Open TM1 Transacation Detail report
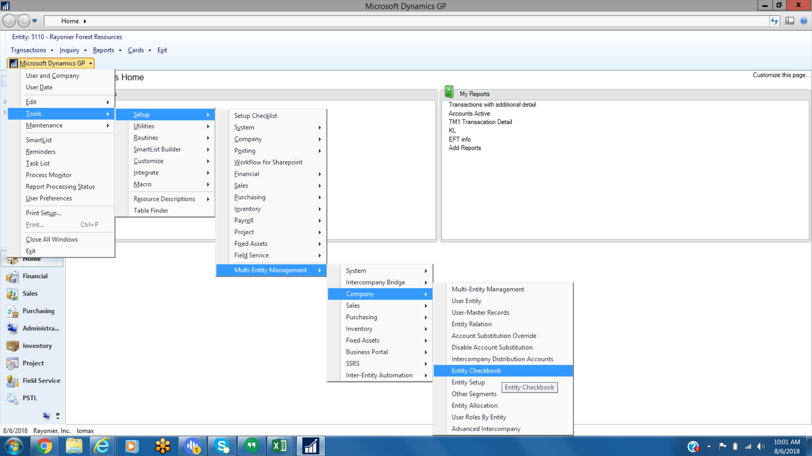 [480, 122]
